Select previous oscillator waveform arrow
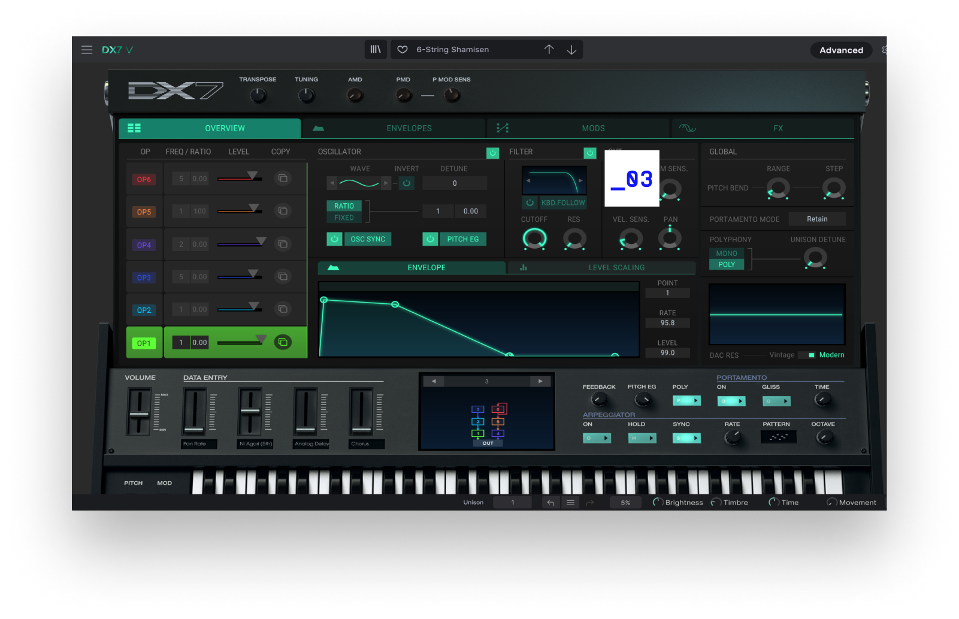The image size is (959, 619). (x=332, y=183)
